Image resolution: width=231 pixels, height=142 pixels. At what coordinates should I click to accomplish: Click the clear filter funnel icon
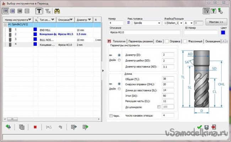pyautogui.click(x=48, y=11)
